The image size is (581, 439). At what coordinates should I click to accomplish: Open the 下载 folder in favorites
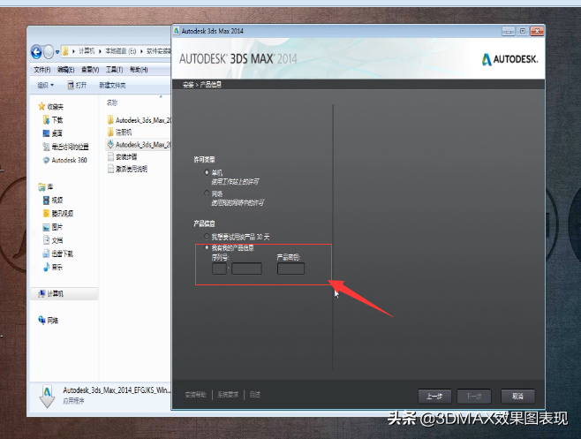click(x=53, y=120)
